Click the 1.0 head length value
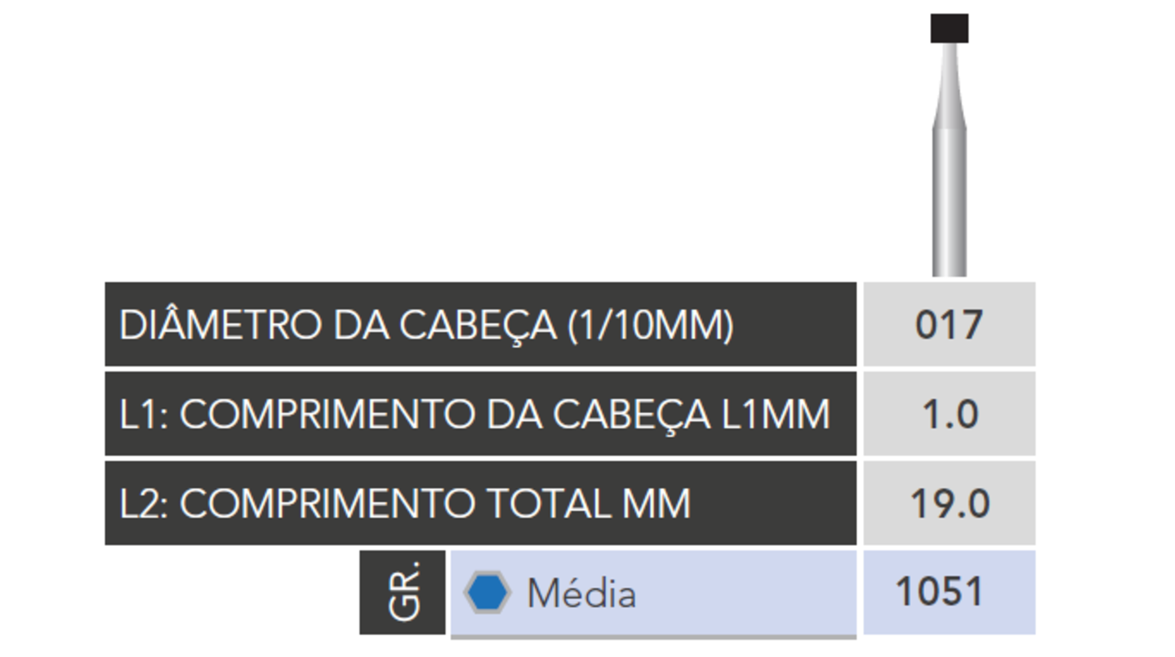 (950, 414)
